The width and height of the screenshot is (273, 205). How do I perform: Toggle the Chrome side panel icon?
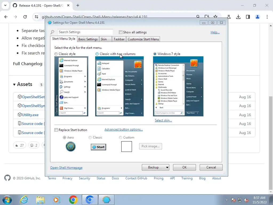(x=248, y=17)
